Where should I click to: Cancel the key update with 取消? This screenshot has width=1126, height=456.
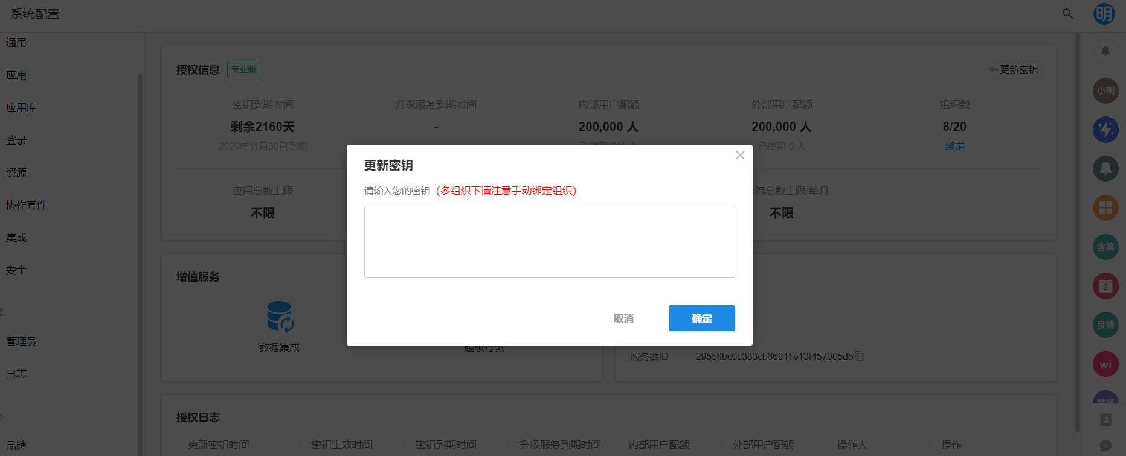click(623, 318)
